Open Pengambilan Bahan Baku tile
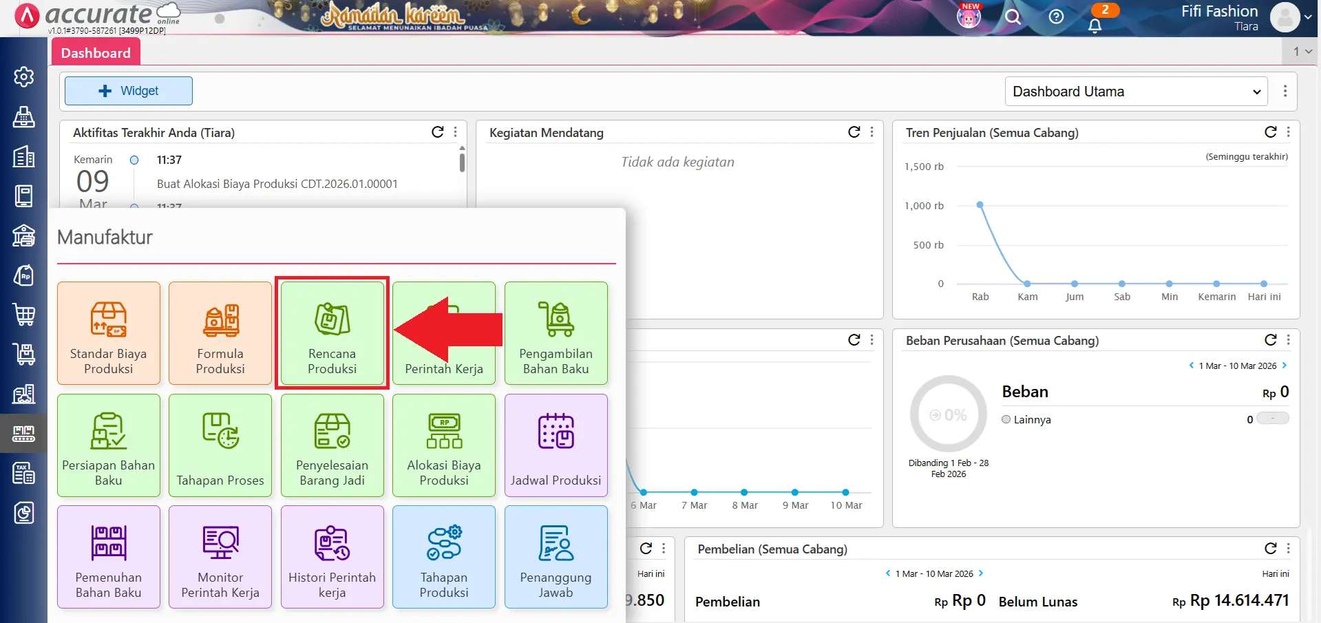 (556, 333)
